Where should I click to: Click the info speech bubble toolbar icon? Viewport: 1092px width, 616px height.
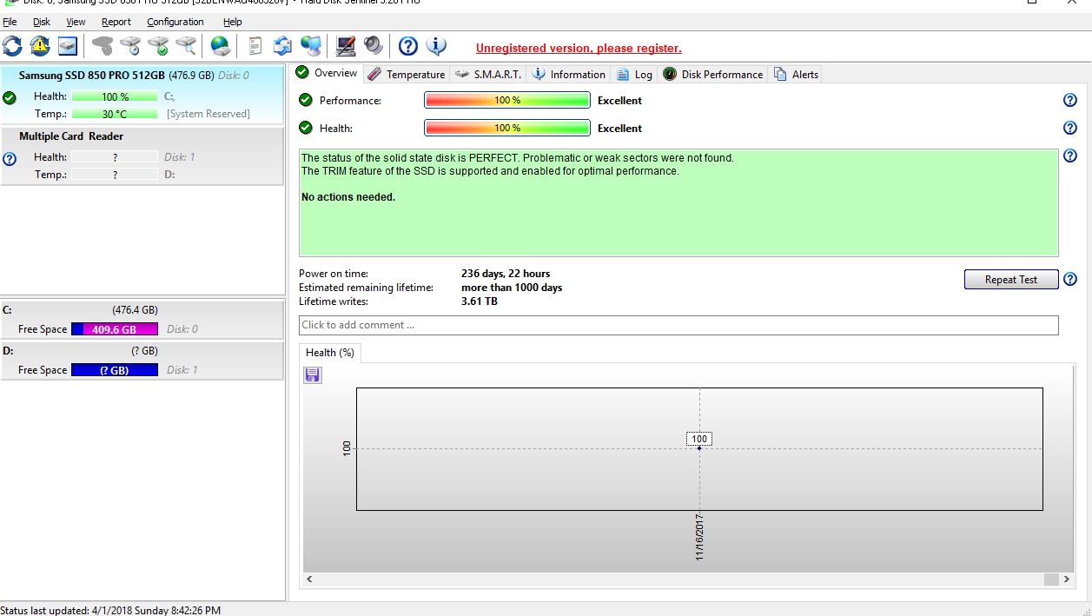point(436,46)
